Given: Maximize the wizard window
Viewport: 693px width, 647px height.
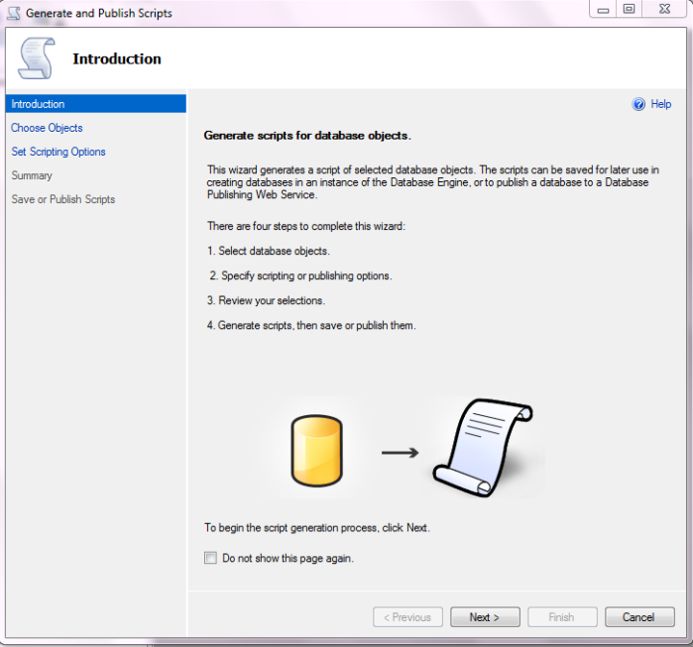Looking at the screenshot, I should [629, 10].
